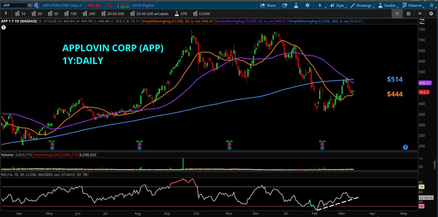Click the price axis level icon above 750
This screenshot has width=438, height=217.
click(422, 21)
